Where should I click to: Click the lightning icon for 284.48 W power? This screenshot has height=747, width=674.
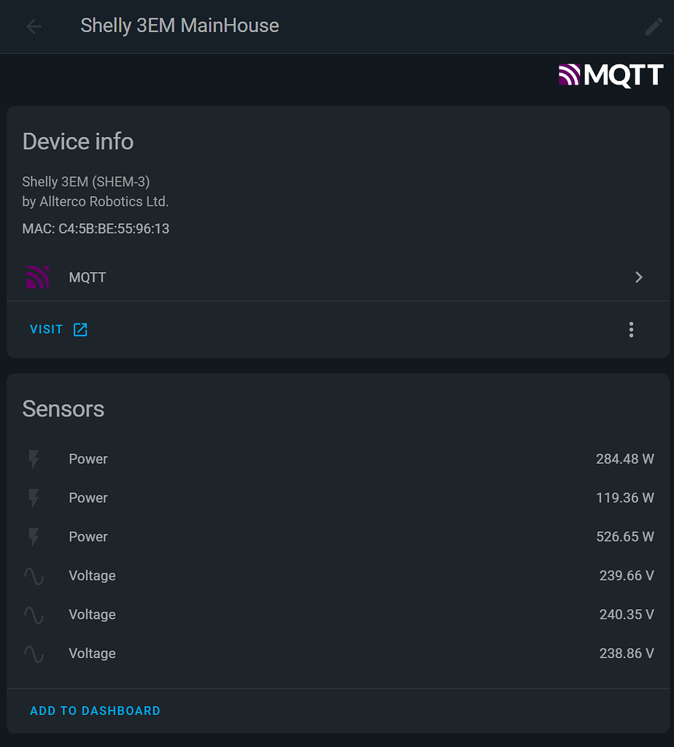(x=34, y=459)
